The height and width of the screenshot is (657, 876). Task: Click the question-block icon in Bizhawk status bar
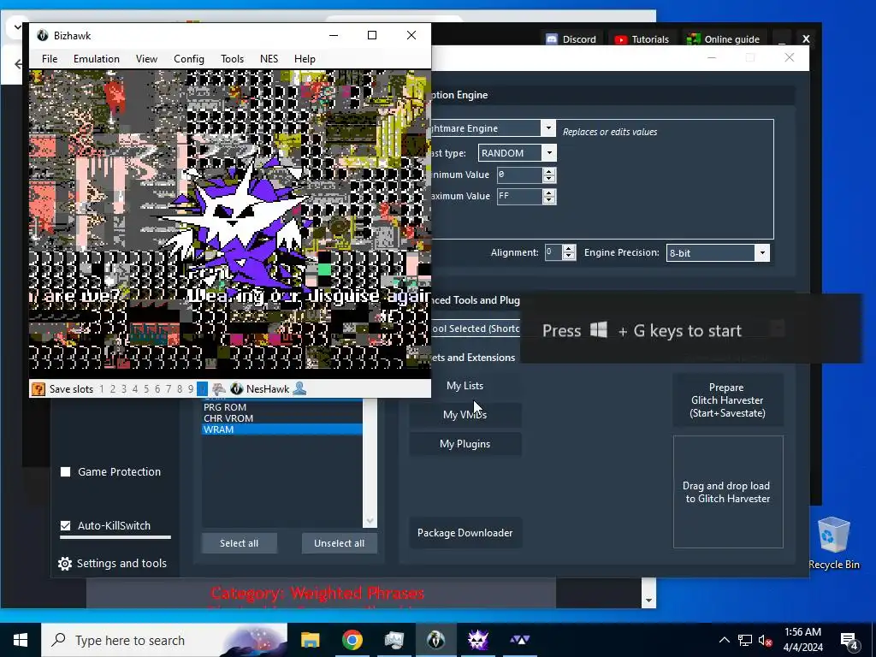pyautogui.click(x=38, y=389)
